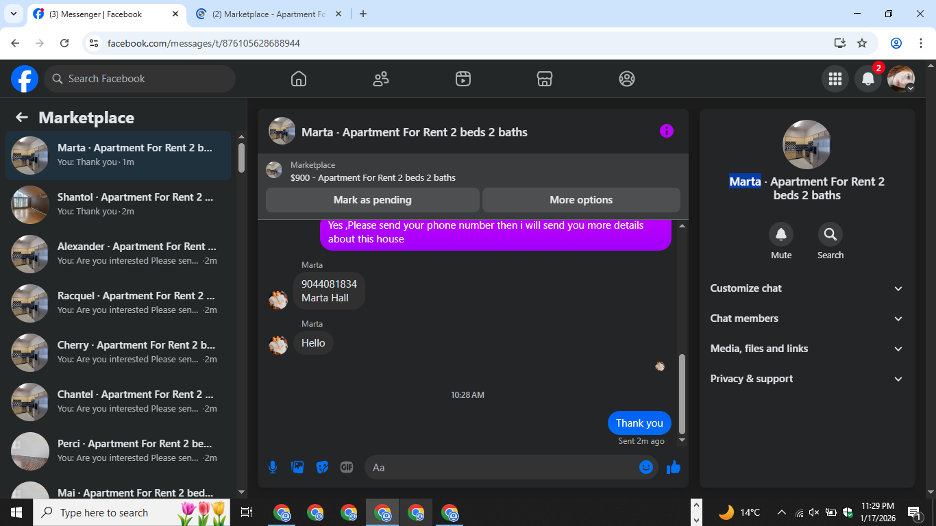
Task: Choose a sticker icon
Action: (x=322, y=467)
